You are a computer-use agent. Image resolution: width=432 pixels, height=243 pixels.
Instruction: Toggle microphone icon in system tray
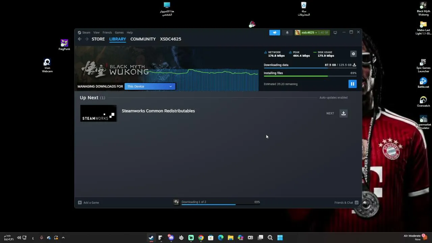click(x=42, y=238)
